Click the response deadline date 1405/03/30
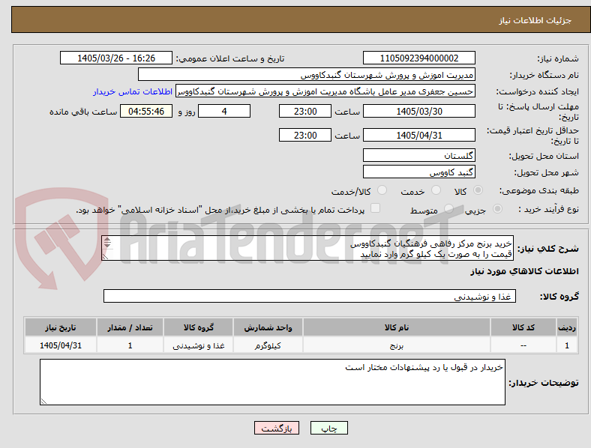 coord(418,112)
